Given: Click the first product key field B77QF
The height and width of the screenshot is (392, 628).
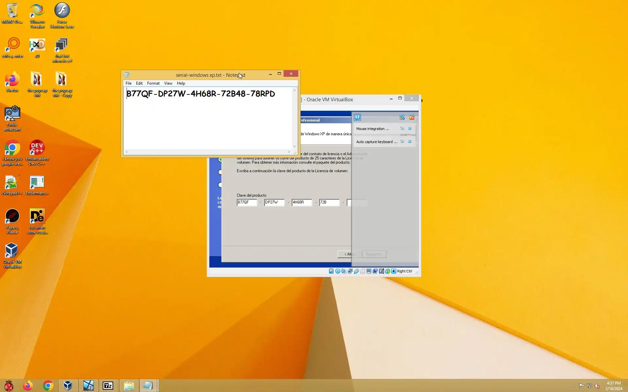Looking at the screenshot, I should (247, 203).
